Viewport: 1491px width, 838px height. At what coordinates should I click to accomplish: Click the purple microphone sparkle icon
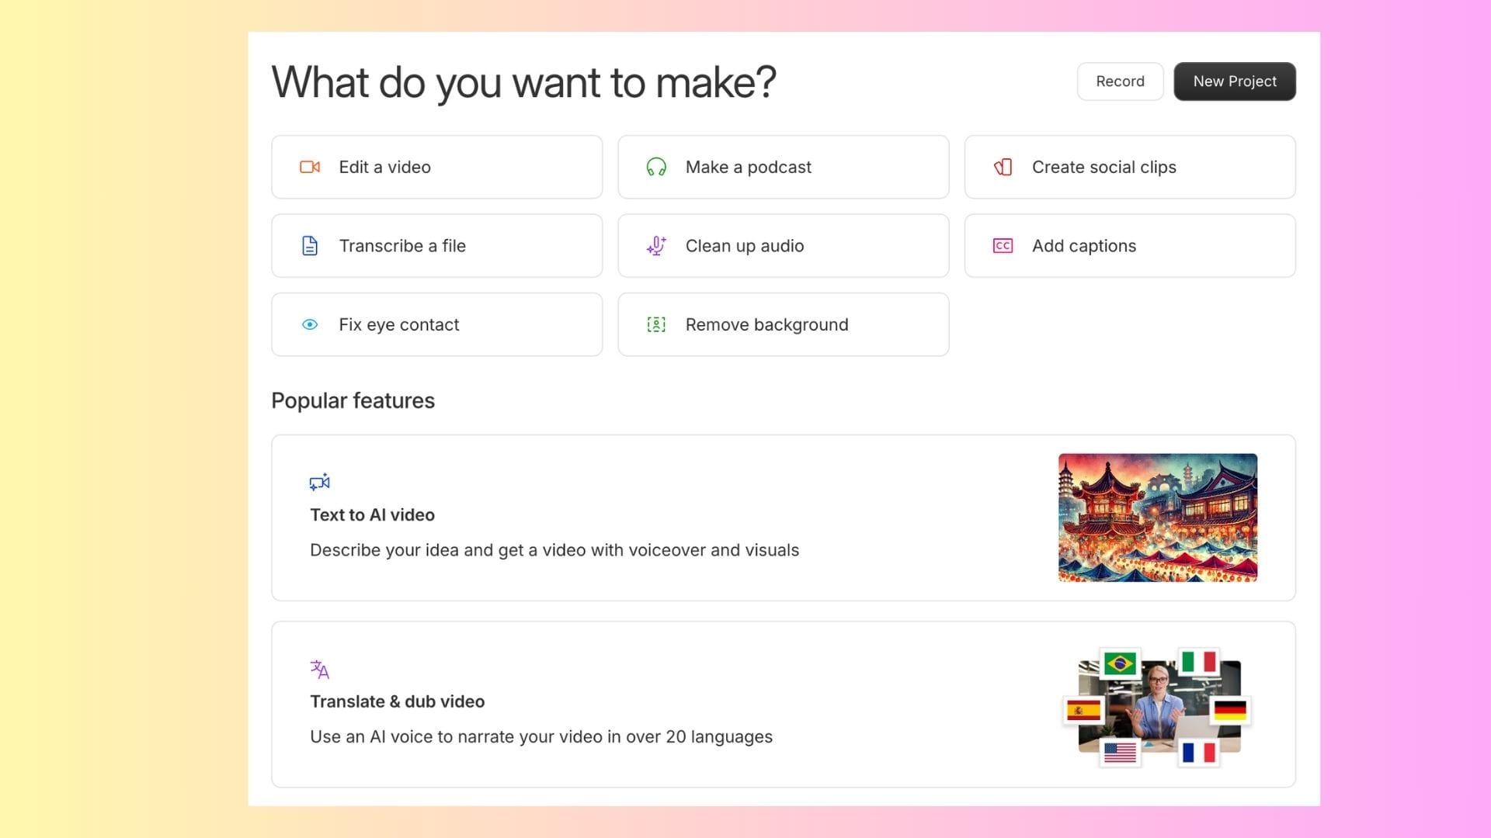pos(656,246)
